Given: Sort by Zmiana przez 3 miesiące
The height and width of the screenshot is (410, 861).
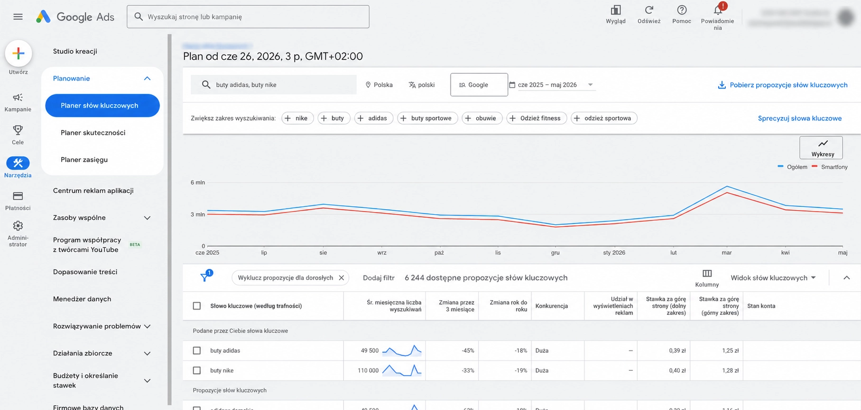Looking at the screenshot, I should click(456, 306).
